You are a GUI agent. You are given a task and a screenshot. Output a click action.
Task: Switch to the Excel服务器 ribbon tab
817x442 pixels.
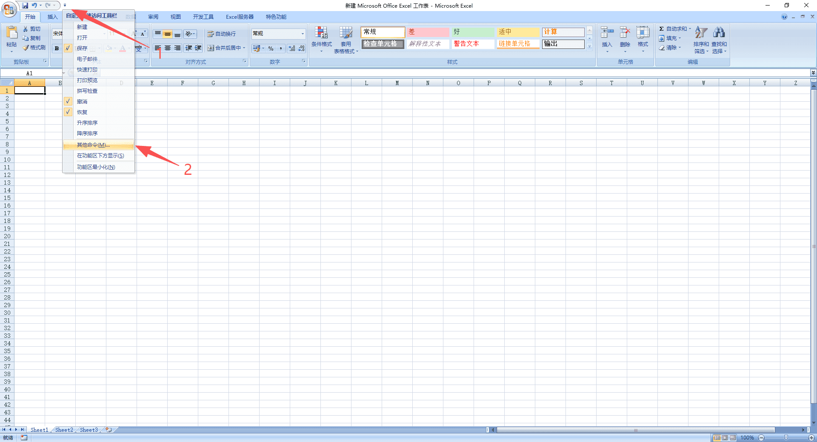click(240, 17)
